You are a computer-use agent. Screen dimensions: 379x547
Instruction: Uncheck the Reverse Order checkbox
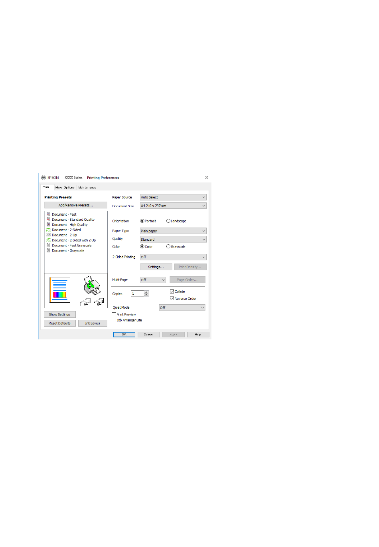(172, 298)
